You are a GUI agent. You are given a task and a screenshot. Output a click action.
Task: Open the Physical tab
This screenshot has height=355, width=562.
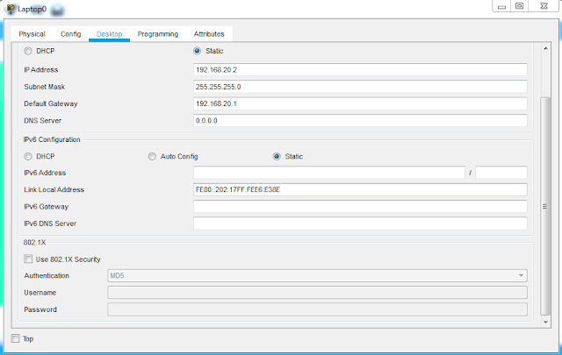click(32, 34)
